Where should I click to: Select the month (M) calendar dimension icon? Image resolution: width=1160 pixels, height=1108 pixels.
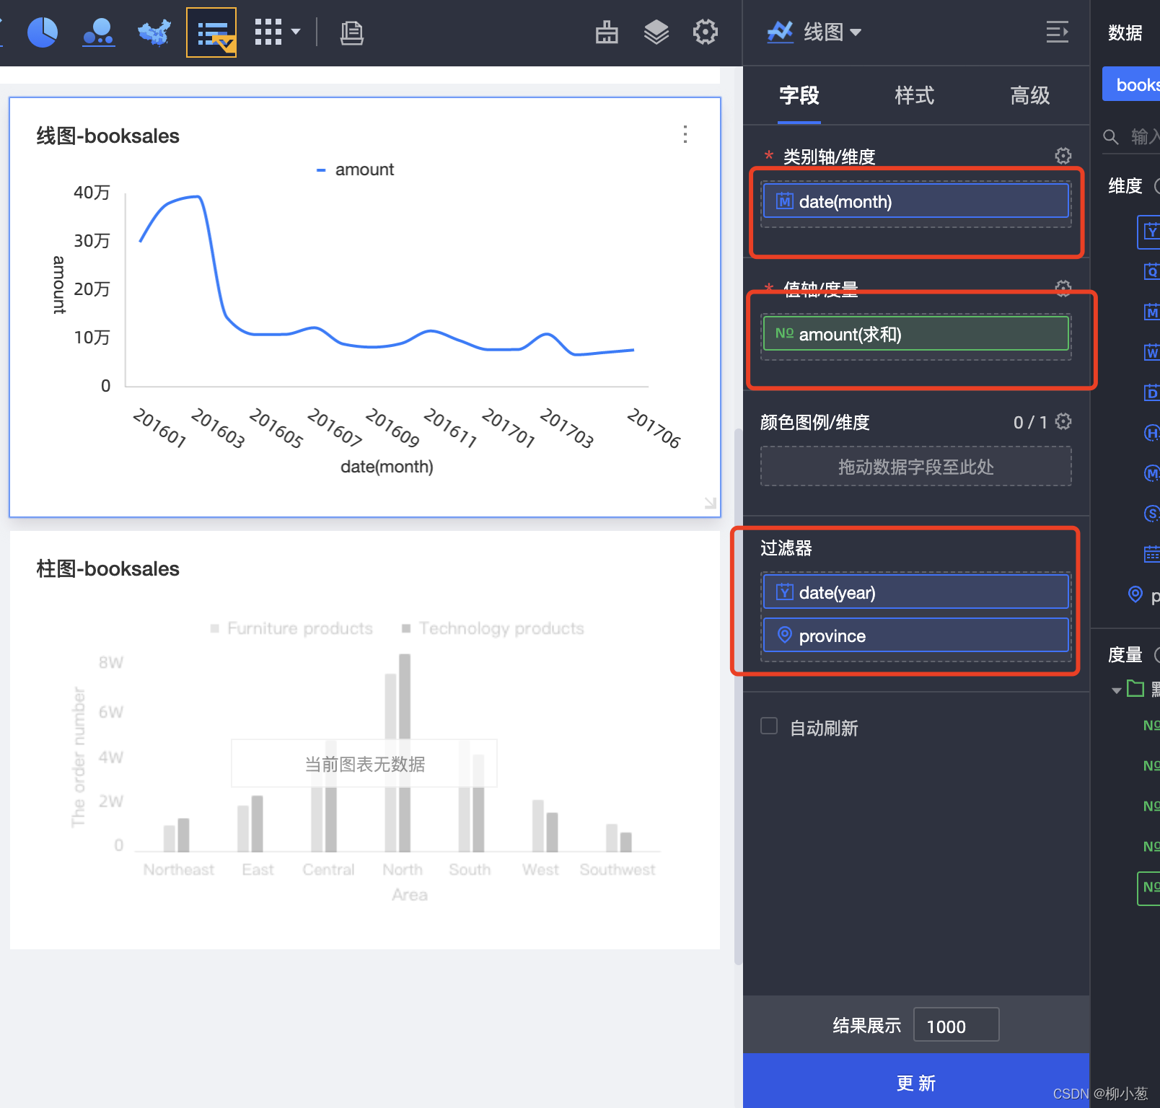[x=1151, y=312]
